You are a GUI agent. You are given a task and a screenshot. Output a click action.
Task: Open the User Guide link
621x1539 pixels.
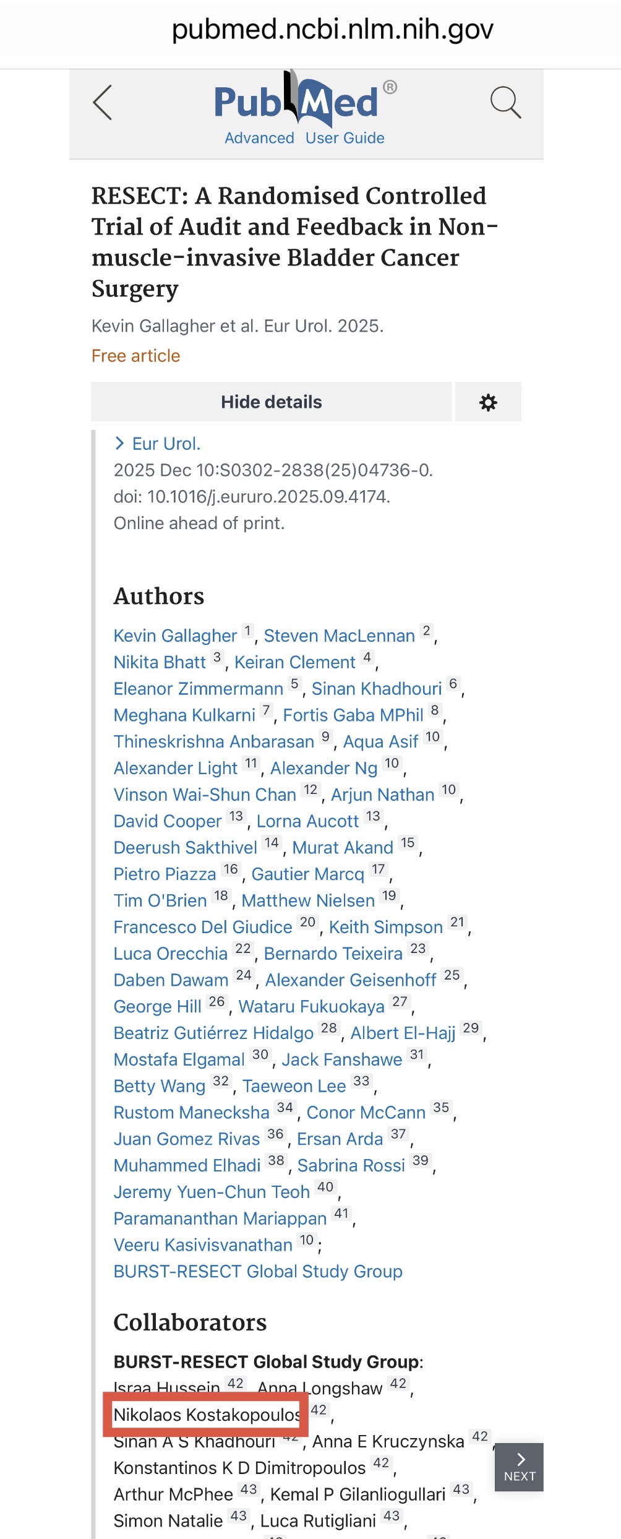click(345, 138)
